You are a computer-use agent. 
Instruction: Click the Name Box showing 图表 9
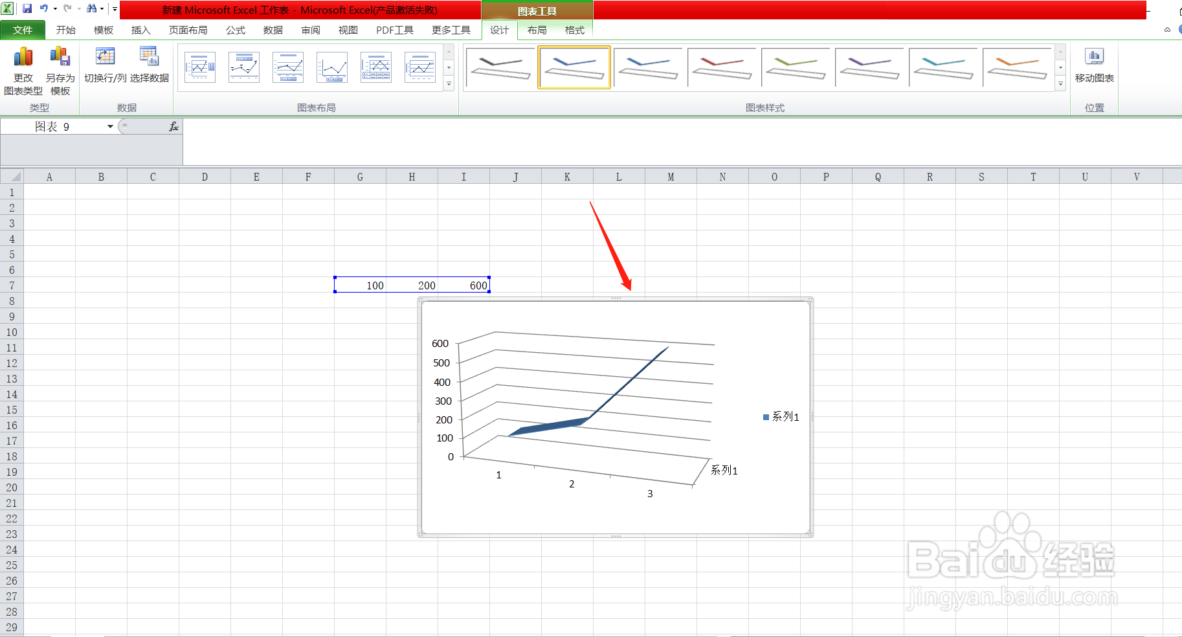coord(52,127)
